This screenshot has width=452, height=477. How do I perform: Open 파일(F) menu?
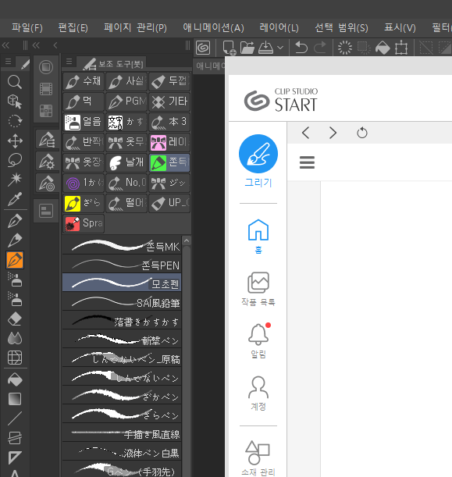27,28
